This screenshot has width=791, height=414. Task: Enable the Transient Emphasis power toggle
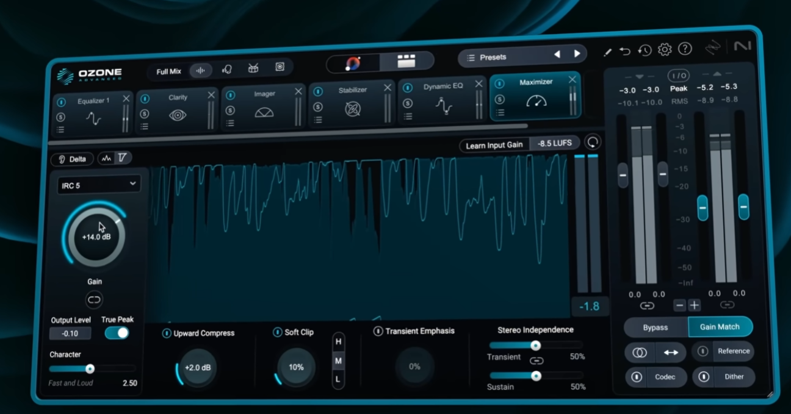[x=378, y=331]
